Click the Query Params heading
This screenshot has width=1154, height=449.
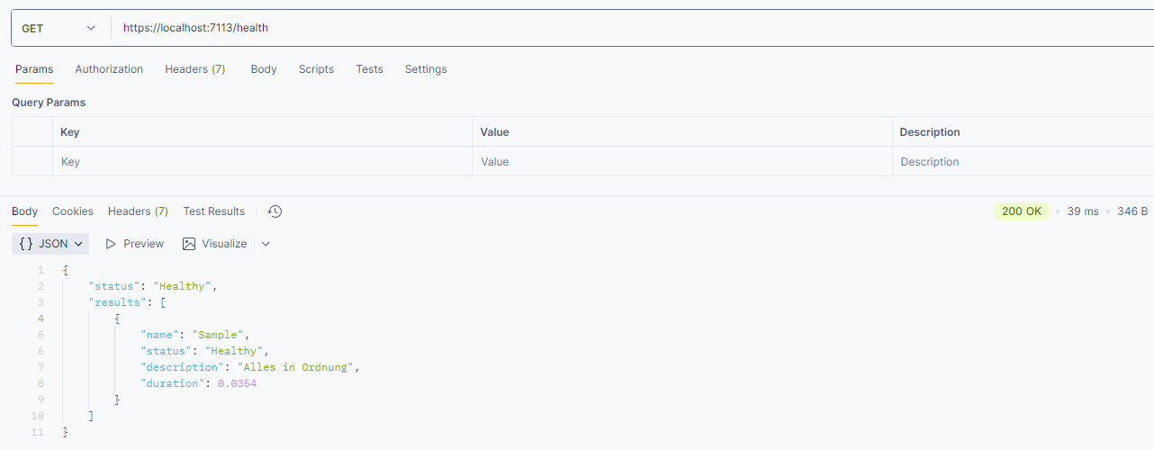coord(49,103)
